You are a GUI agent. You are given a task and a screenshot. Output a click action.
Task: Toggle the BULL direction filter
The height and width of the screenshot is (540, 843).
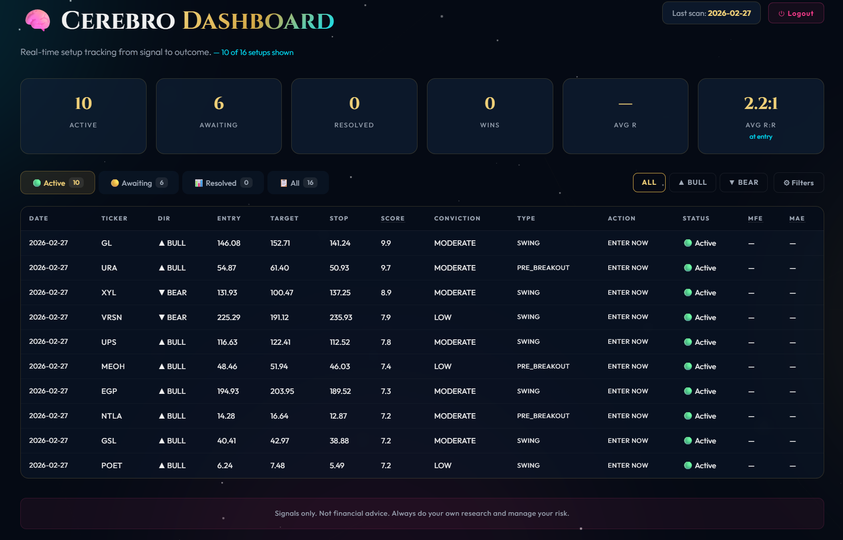point(692,182)
